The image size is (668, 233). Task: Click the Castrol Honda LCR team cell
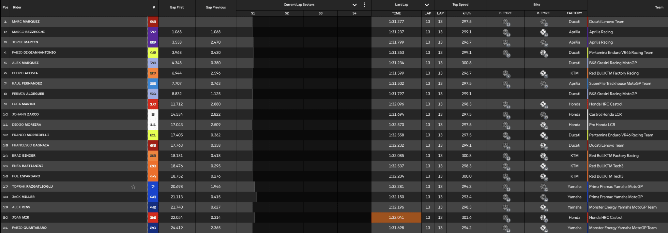[605, 114]
